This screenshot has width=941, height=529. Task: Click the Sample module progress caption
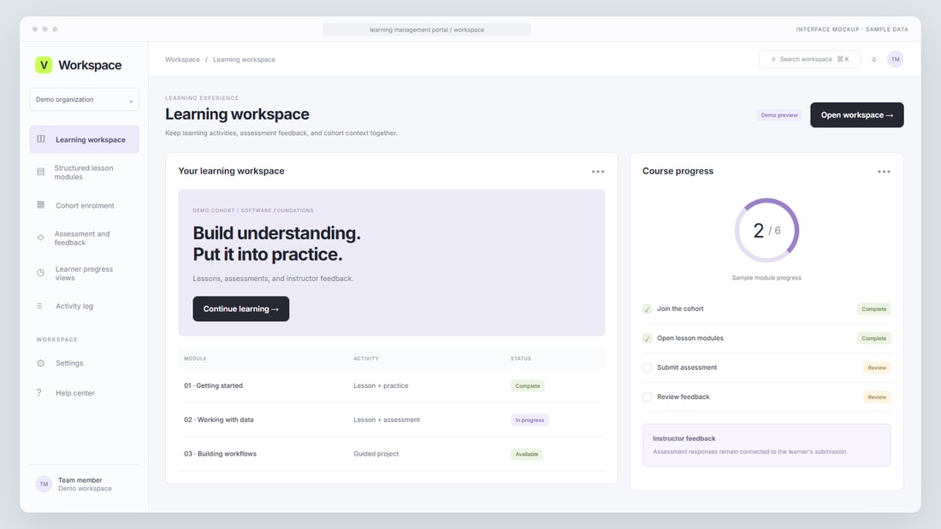(x=766, y=279)
